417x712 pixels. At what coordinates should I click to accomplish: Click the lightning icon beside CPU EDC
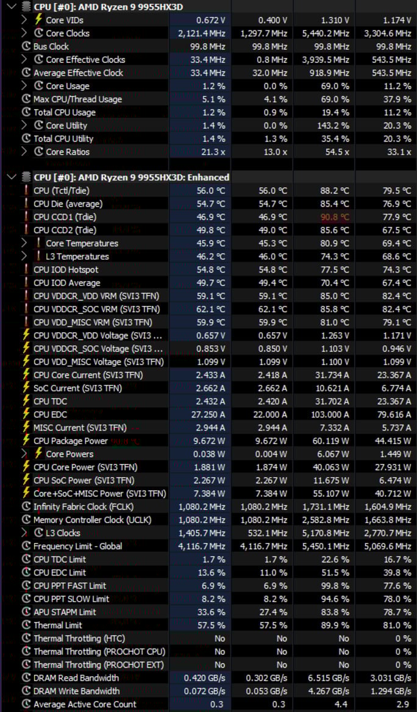click(x=26, y=414)
